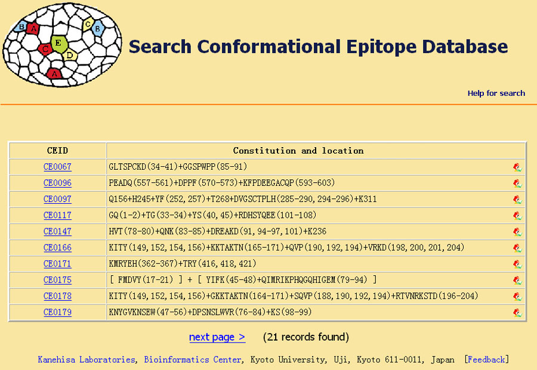Open the CE0179 record link

click(x=57, y=312)
